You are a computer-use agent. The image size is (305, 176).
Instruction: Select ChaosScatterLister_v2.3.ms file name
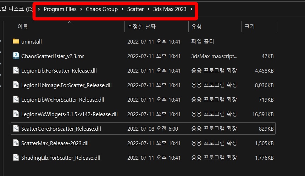[x=53, y=56]
